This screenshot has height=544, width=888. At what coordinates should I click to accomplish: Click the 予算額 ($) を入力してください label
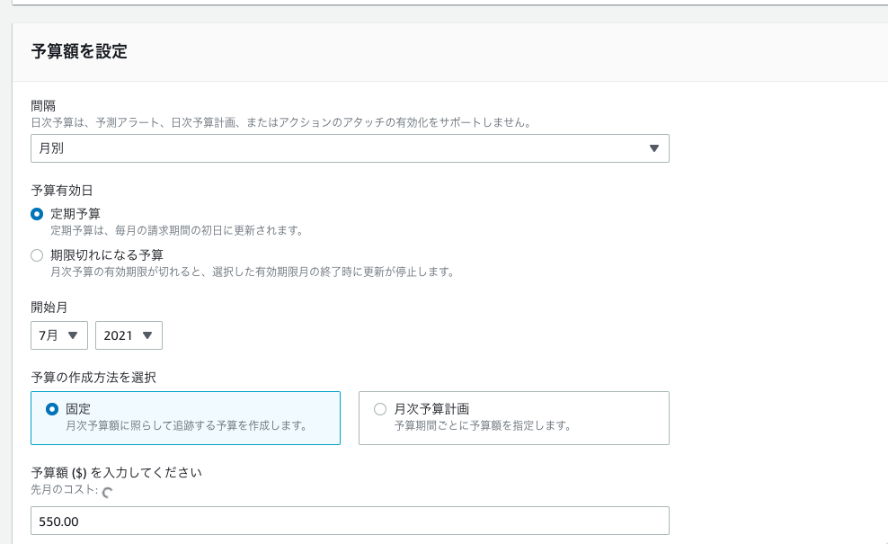click(116, 473)
